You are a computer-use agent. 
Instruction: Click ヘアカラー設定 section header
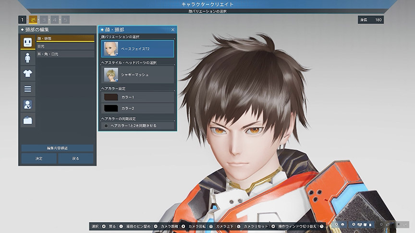click(x=113, y=89)
